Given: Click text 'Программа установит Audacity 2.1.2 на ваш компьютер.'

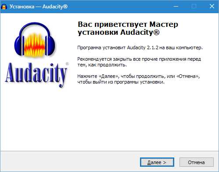Looking at the screenshot, I should (x=140, y=48).
